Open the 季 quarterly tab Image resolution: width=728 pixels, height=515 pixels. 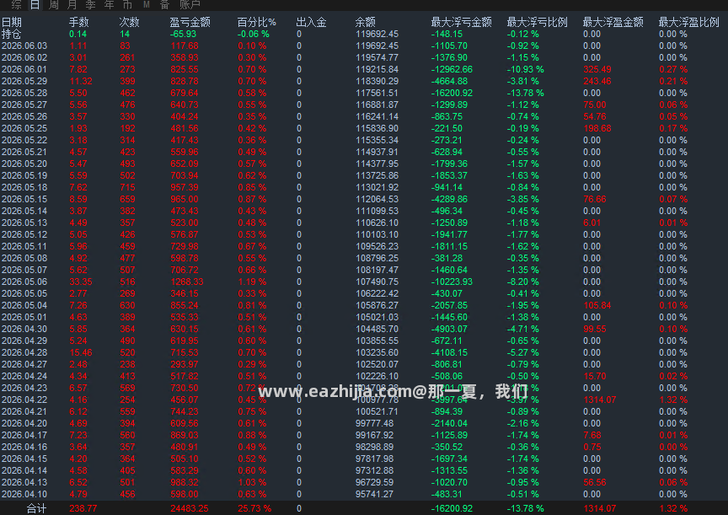(x=90, y=5)
